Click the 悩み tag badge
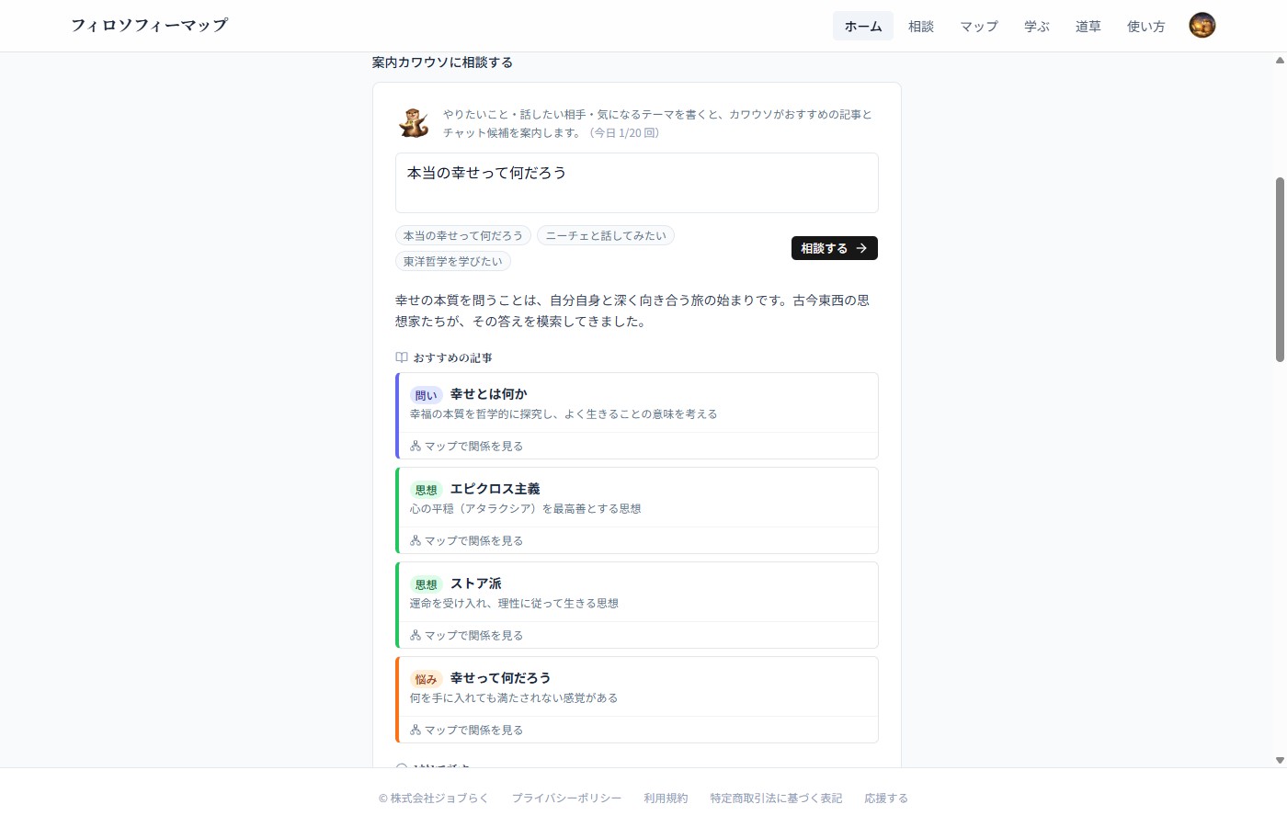The image size is (1287, 827). pyautogui.click(x=427, y=679)
